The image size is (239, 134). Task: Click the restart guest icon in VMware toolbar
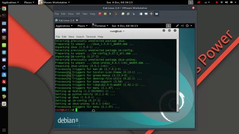[115, 14]
